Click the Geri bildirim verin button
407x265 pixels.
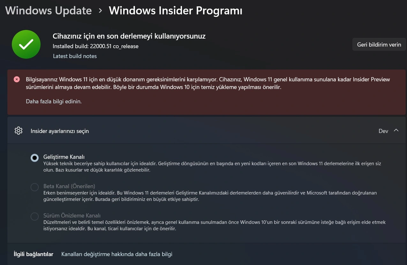[x=379, y=45]
